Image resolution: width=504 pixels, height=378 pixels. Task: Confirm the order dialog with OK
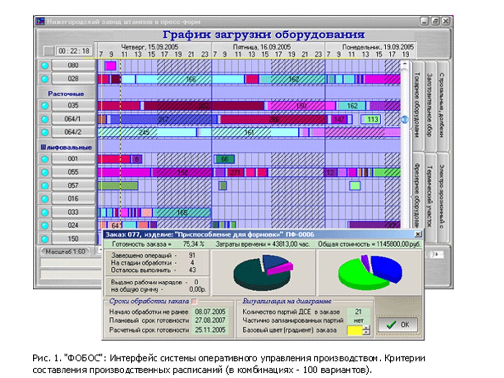point(398,325)
